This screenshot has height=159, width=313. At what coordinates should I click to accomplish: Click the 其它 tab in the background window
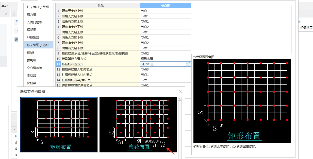pos(4,6)
